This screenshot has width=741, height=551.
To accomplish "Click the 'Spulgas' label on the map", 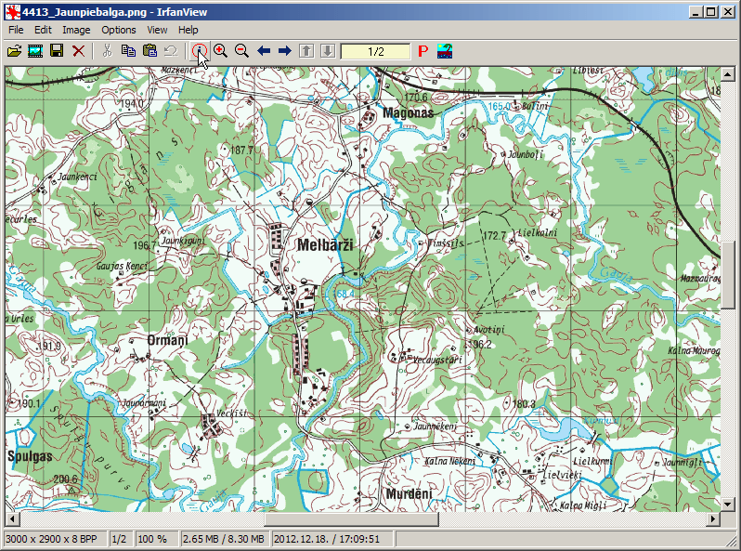I will [x=30, y=456].
